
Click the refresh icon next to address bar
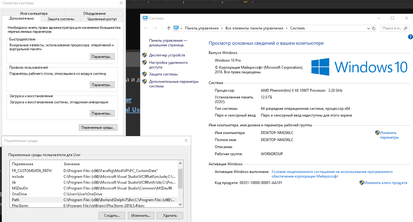(x=373, y=28)
